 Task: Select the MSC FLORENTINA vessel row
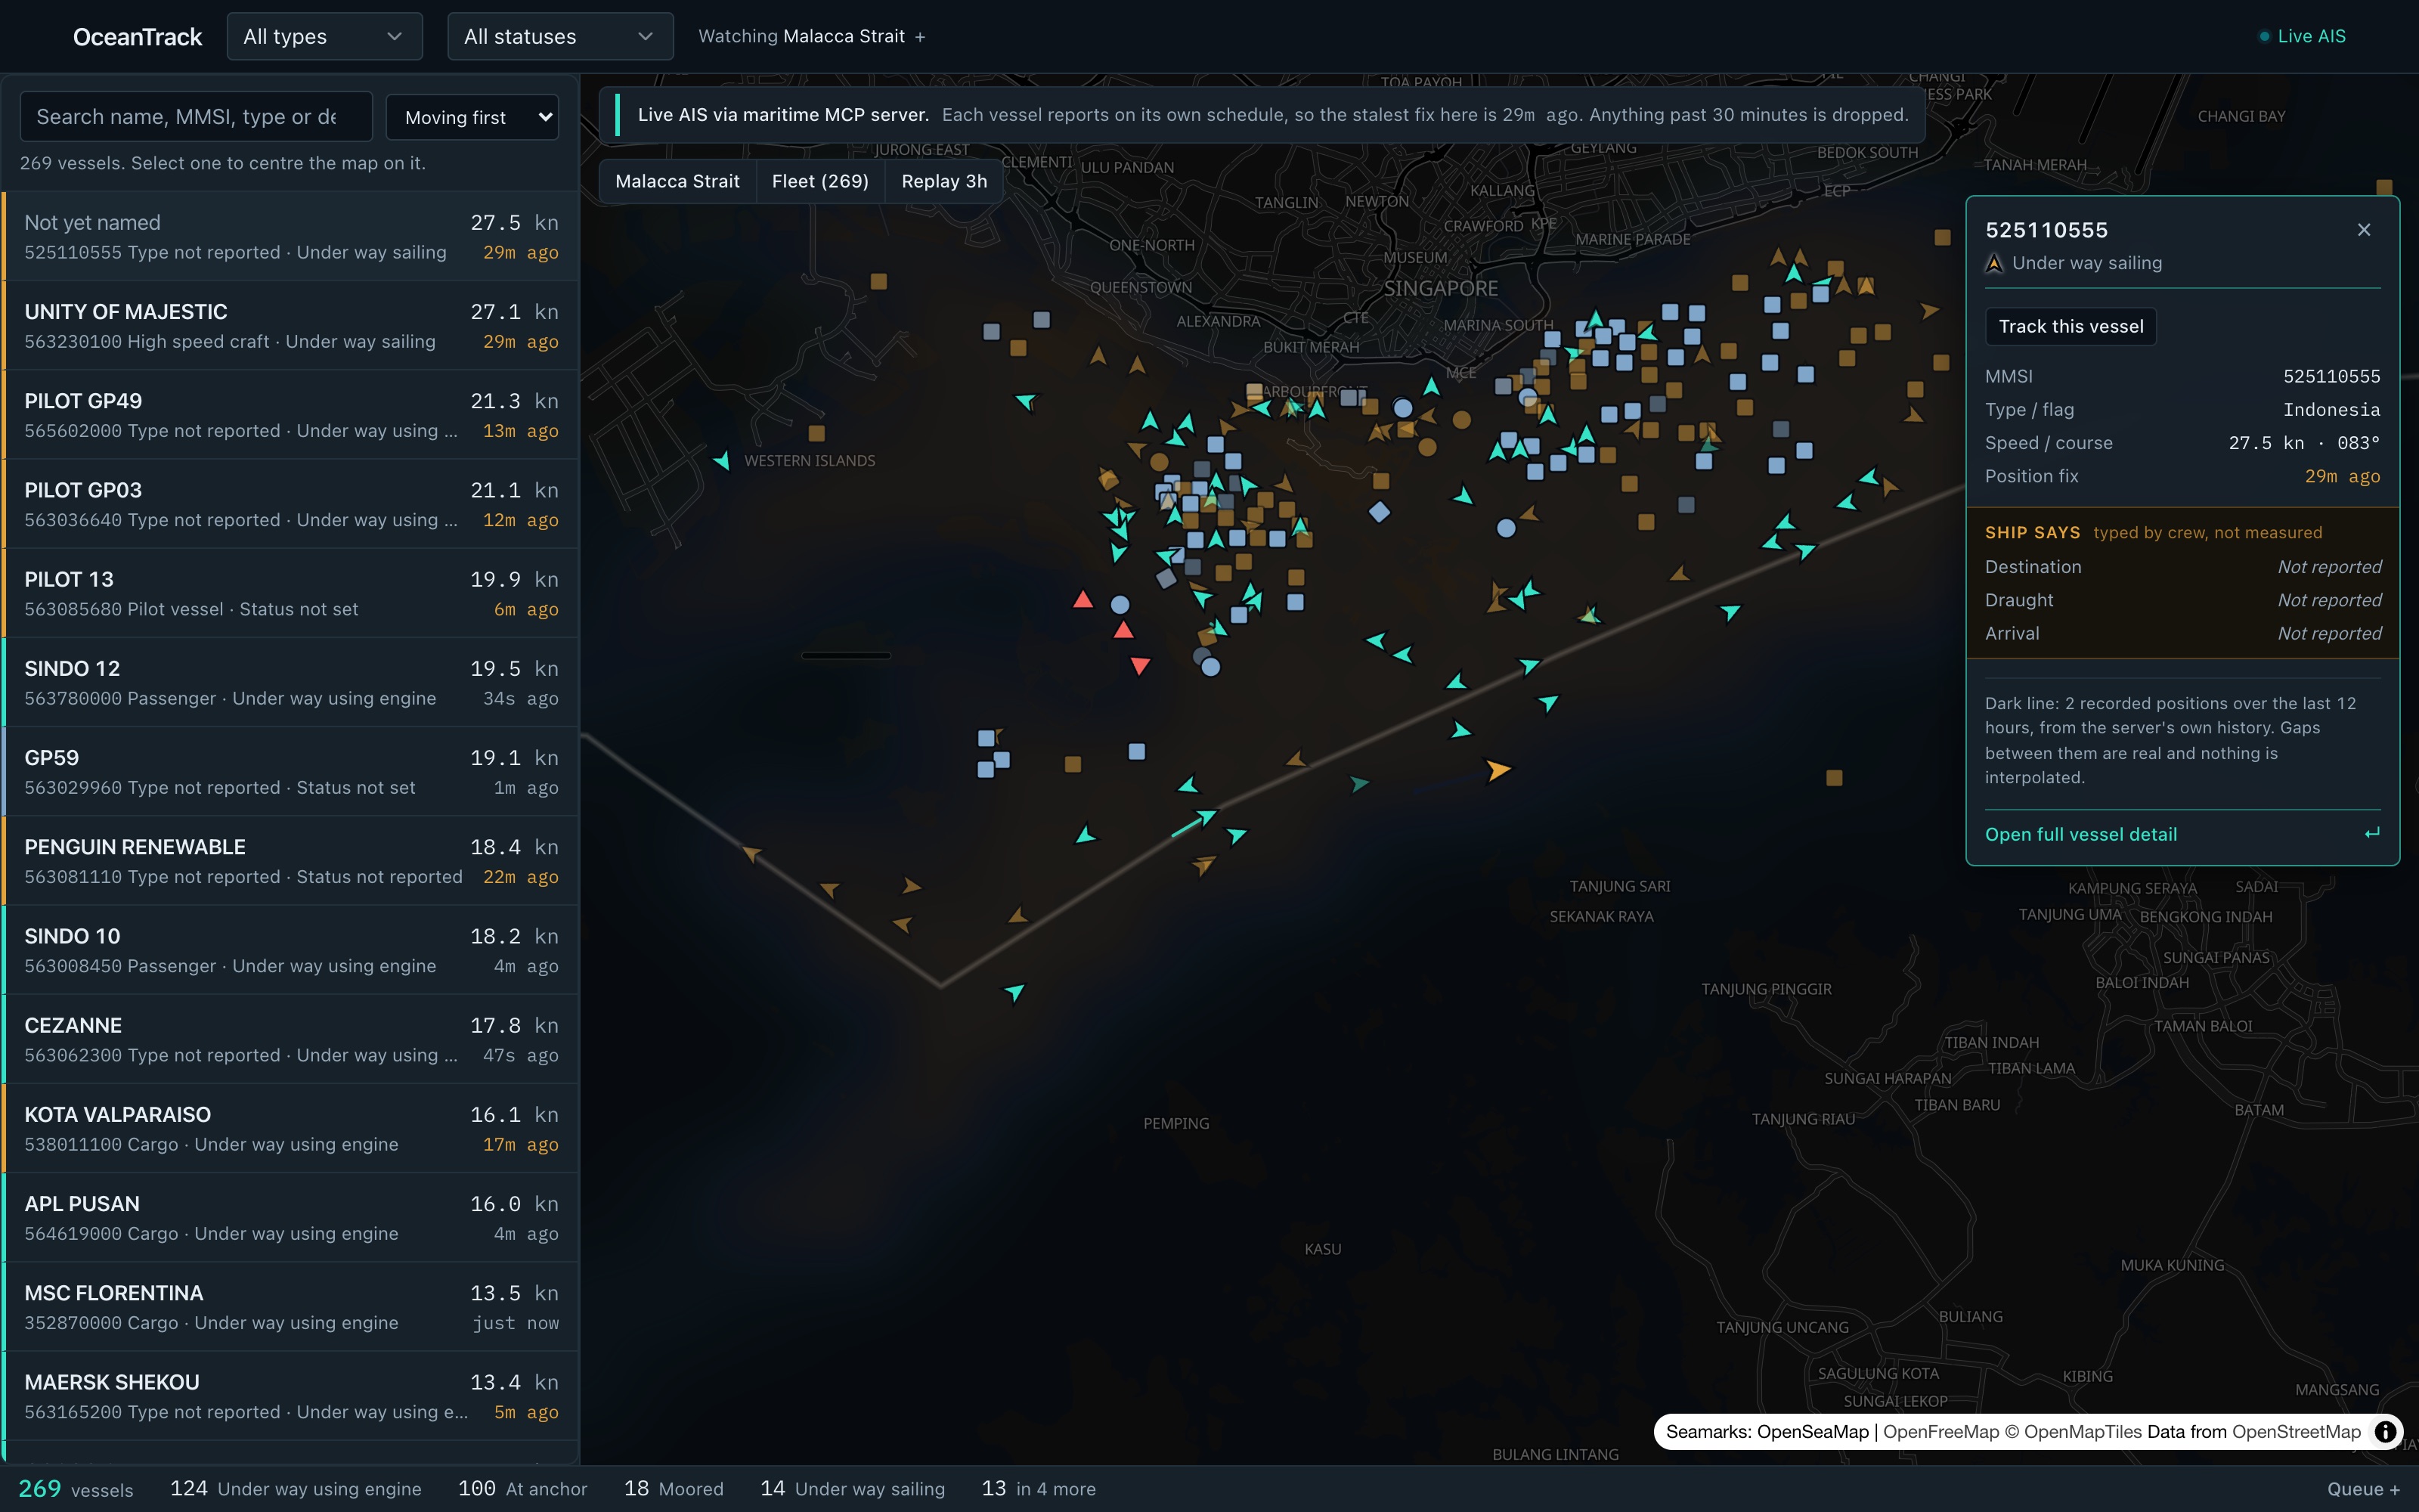coord(291,1307)
